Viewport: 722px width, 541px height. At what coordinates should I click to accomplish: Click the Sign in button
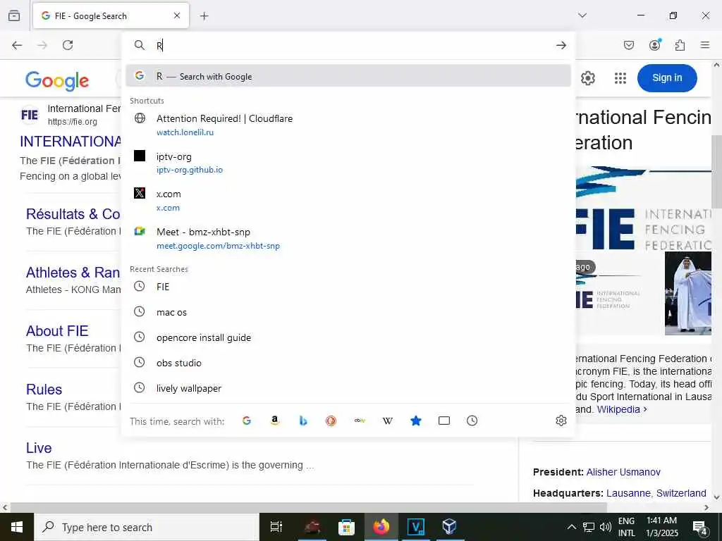point(667,77)
